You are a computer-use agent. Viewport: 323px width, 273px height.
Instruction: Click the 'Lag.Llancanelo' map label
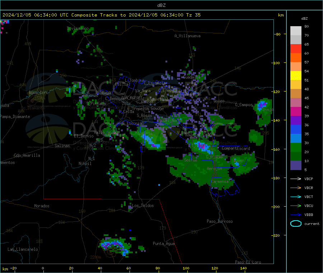click(23, 250)
